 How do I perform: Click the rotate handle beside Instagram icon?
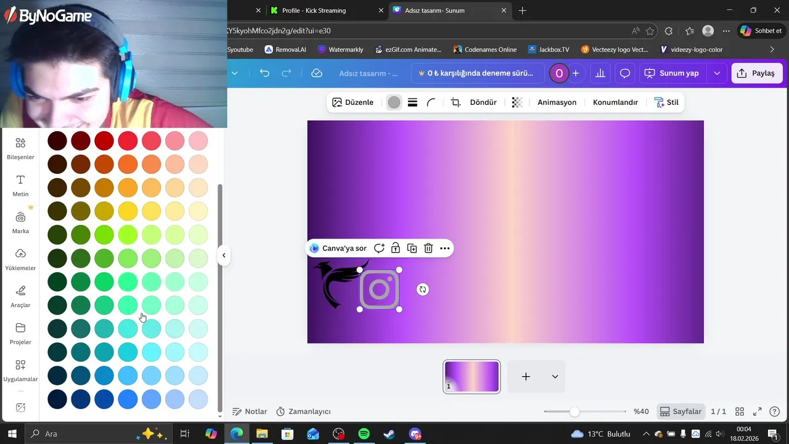(x=422, y=289)
